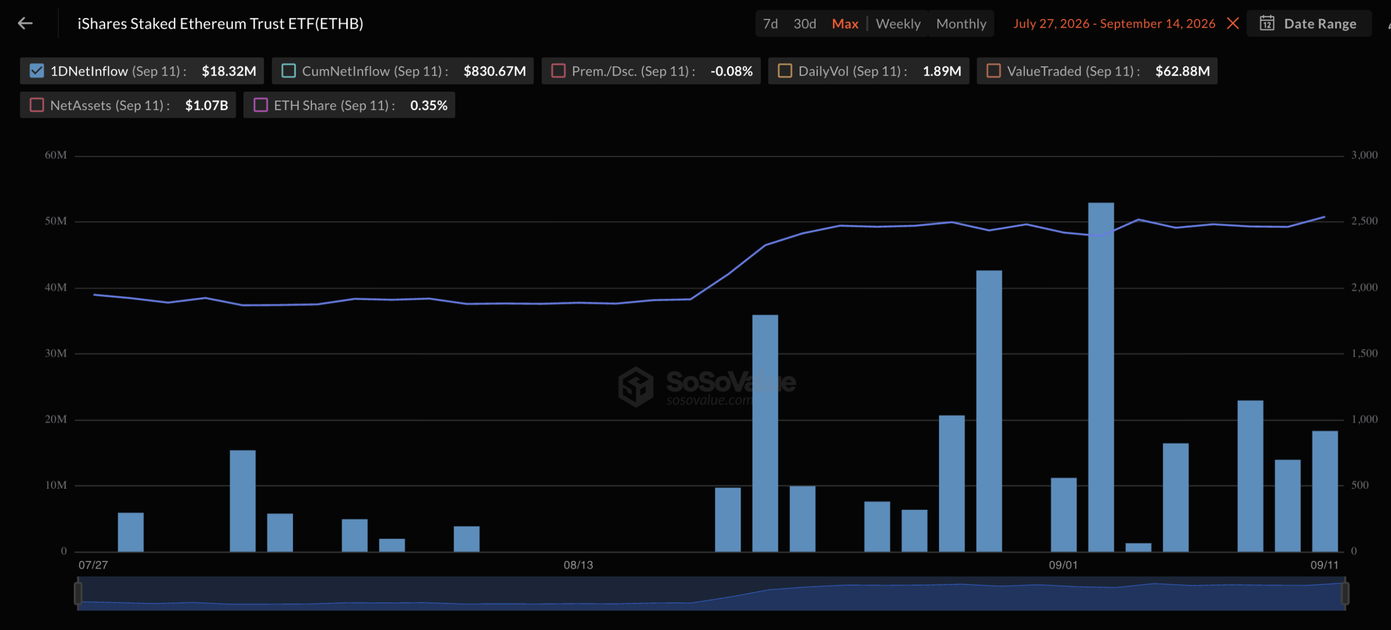Image resolution: width=1391 pixels, height=630 pixels.
Task: Click the right handle of the range slider
Action: [1345, 593]
